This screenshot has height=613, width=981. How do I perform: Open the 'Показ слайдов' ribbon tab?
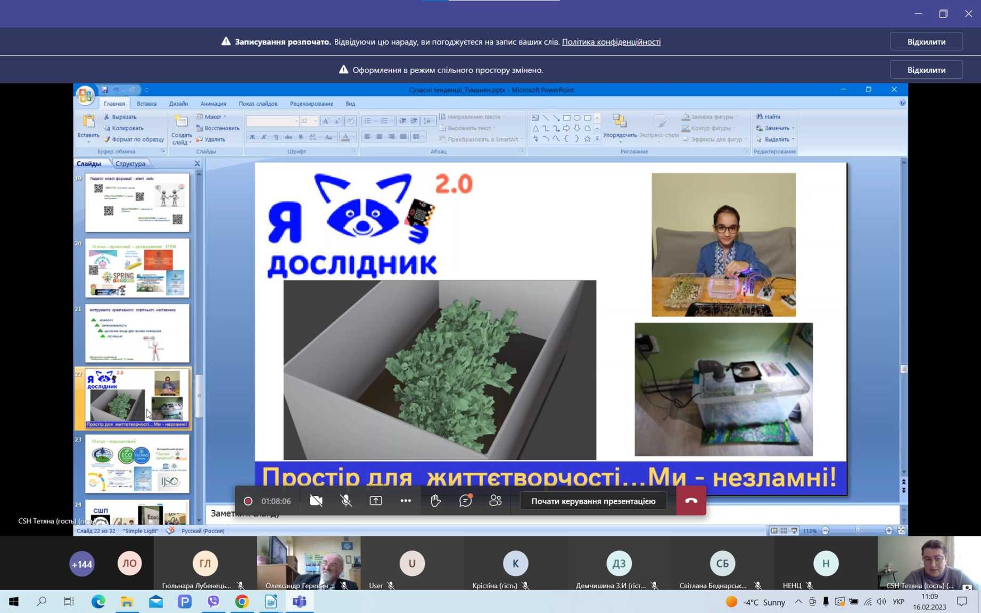click(258, 104)
